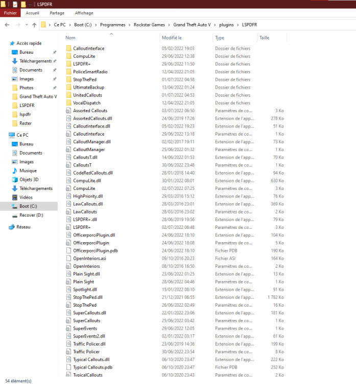The height and width of the screenshot is (384, 356).
Task: Select the 'Traffic Policer.dll' file name
Action: 89,344
